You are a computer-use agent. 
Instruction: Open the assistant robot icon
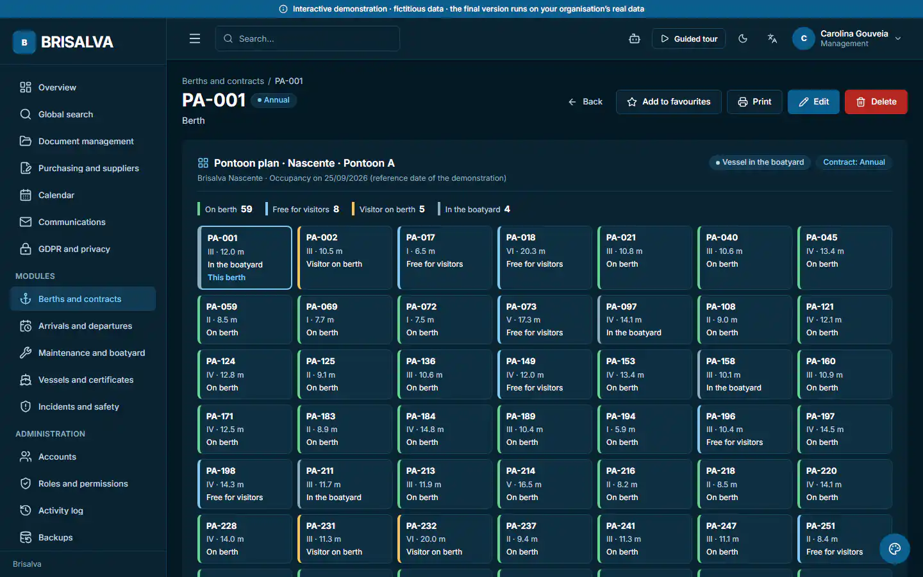pyautogui.click(x=635, y=38)
